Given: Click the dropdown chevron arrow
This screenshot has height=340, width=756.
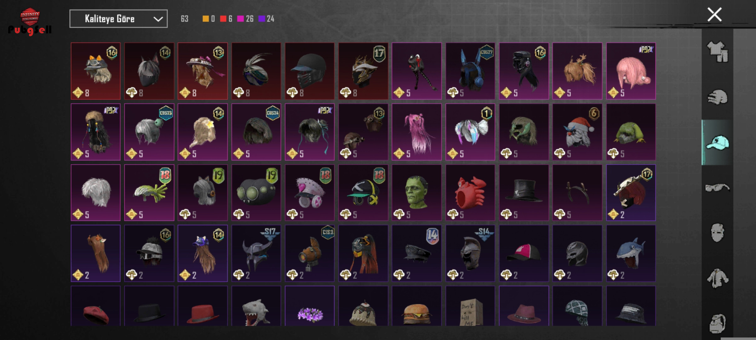Looking at the screenshot, I should (158, 19).
